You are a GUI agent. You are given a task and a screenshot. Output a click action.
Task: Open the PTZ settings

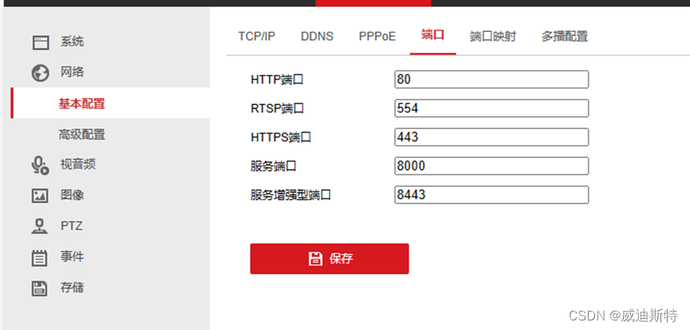[71, 226]
